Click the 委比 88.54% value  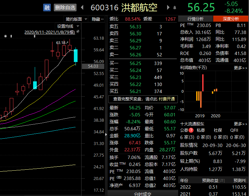133,19
